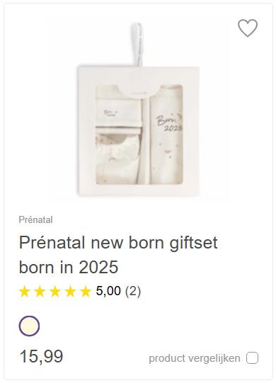Click the white ribbon loop atop box
Screen dimensions: 276x383
[x=139, y=44]
